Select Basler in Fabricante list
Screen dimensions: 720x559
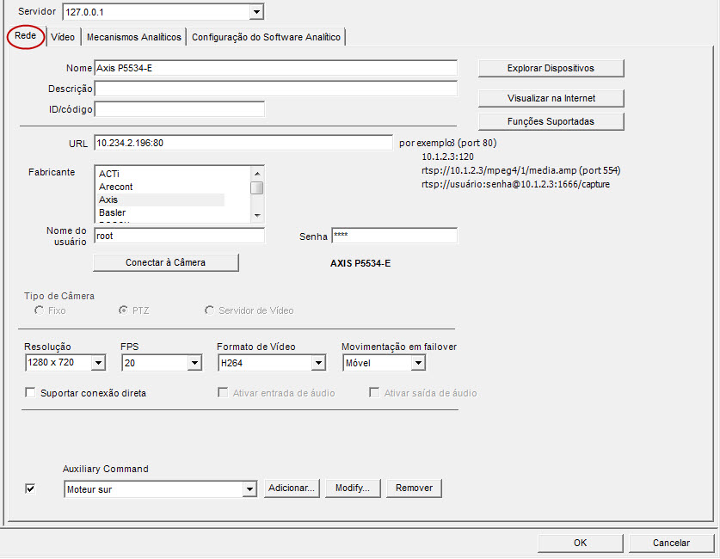[161, 212]
